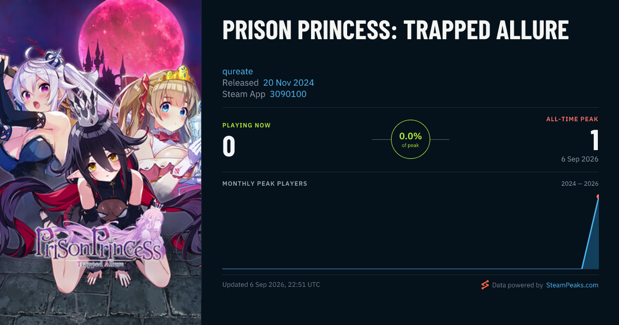Click the Prison Princess logo on cover
Viewport: 619px width, 325px height.
click(98, 248)
